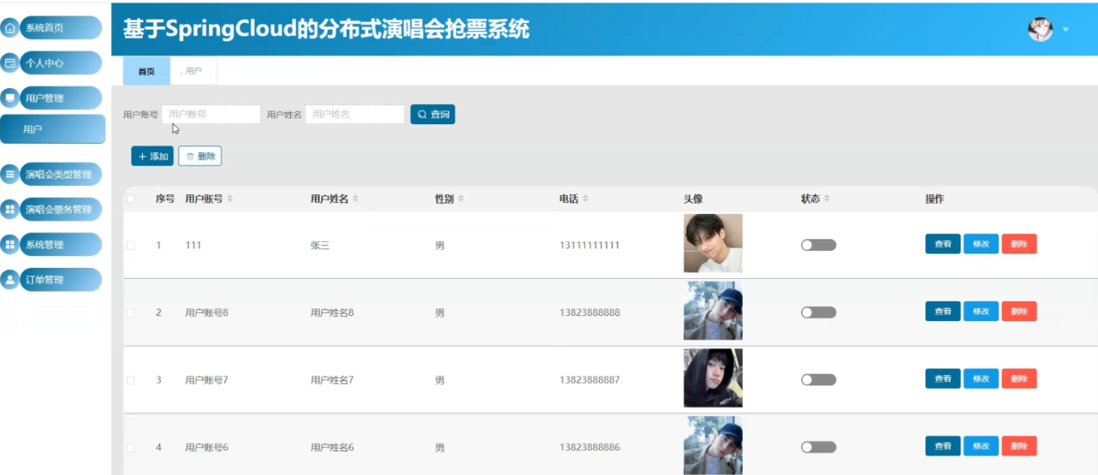
Task: Click red 删除 for 用户账号7
Action: tap(1019, 379)
